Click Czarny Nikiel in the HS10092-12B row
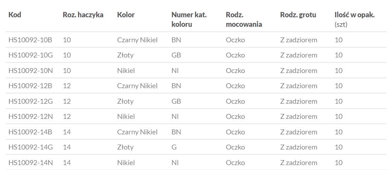This screenshot has height=170, width=391. tap(137, 86)
